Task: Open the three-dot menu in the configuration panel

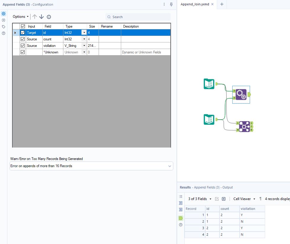Action: [164, 4]
